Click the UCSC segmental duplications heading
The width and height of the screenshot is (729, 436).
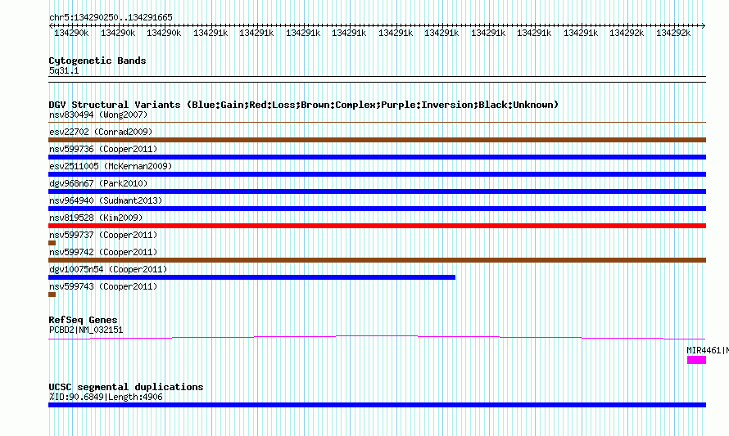[x=126, y=387]
